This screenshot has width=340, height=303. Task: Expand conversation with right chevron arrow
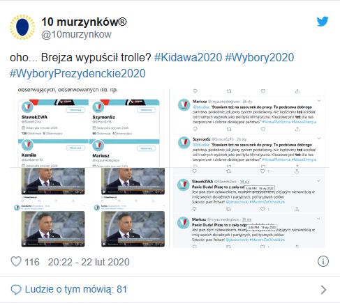(323, 290)
